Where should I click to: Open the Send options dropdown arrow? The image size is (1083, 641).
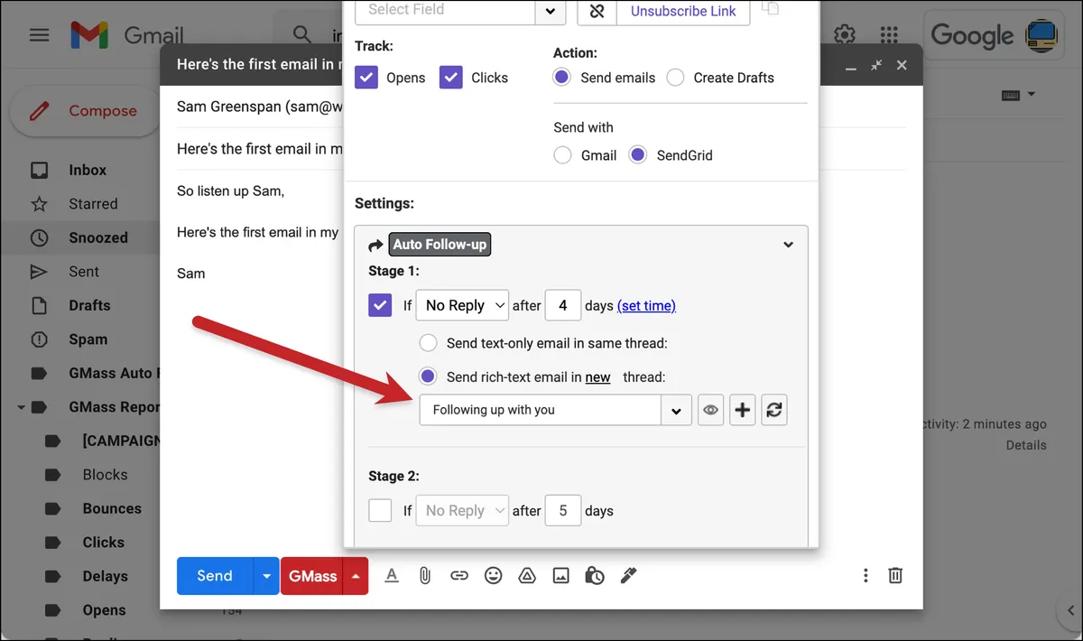(x=266, y=576)
